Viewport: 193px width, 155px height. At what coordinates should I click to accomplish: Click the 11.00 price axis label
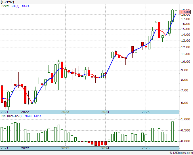pyautogui.click(x=186, y=54)
